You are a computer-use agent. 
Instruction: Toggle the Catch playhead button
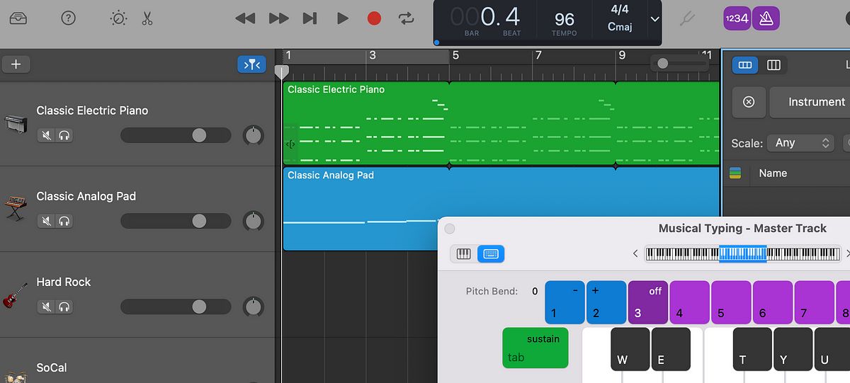[251, 64]
